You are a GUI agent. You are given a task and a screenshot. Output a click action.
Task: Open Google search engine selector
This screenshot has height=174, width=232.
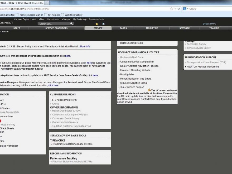click(186, 9)
